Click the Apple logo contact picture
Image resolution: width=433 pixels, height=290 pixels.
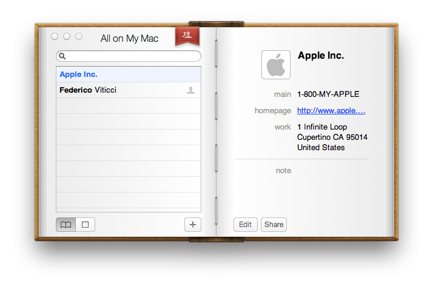276,65
